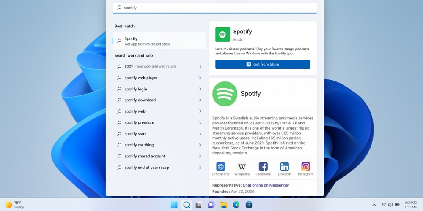Launch Microsoft Edge from taskbar
The height and width of the screenshot is (211, 423).
pyautogui.click(x=236, y=205)
